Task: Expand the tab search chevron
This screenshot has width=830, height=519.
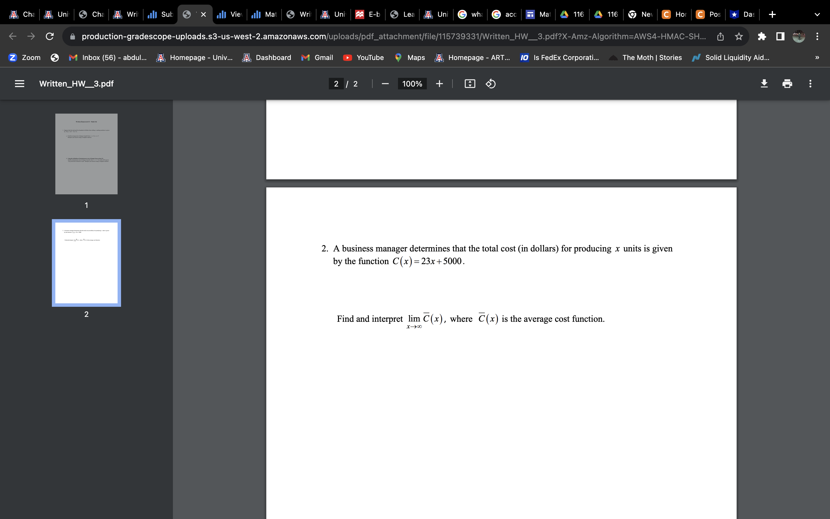Action: point(817,14)
